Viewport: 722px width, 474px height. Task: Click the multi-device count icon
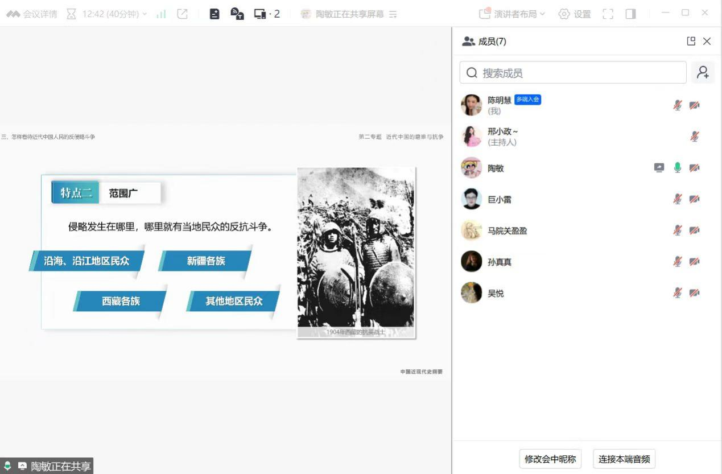tap(266, 14)
